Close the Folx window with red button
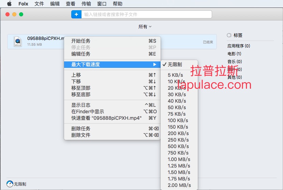283x190 pixels. [x=8, y=14]
